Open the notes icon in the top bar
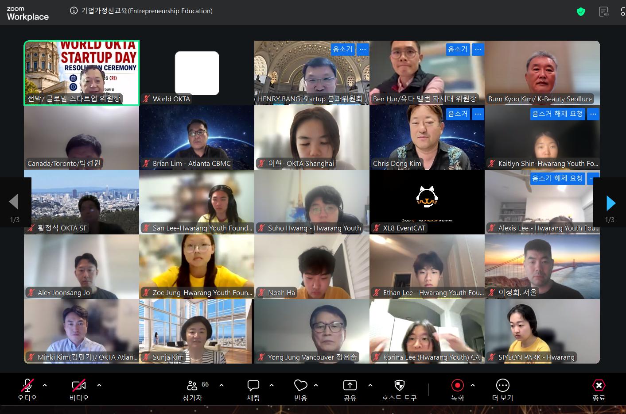The height and width of the screenshot is (414, 626). 604,11
